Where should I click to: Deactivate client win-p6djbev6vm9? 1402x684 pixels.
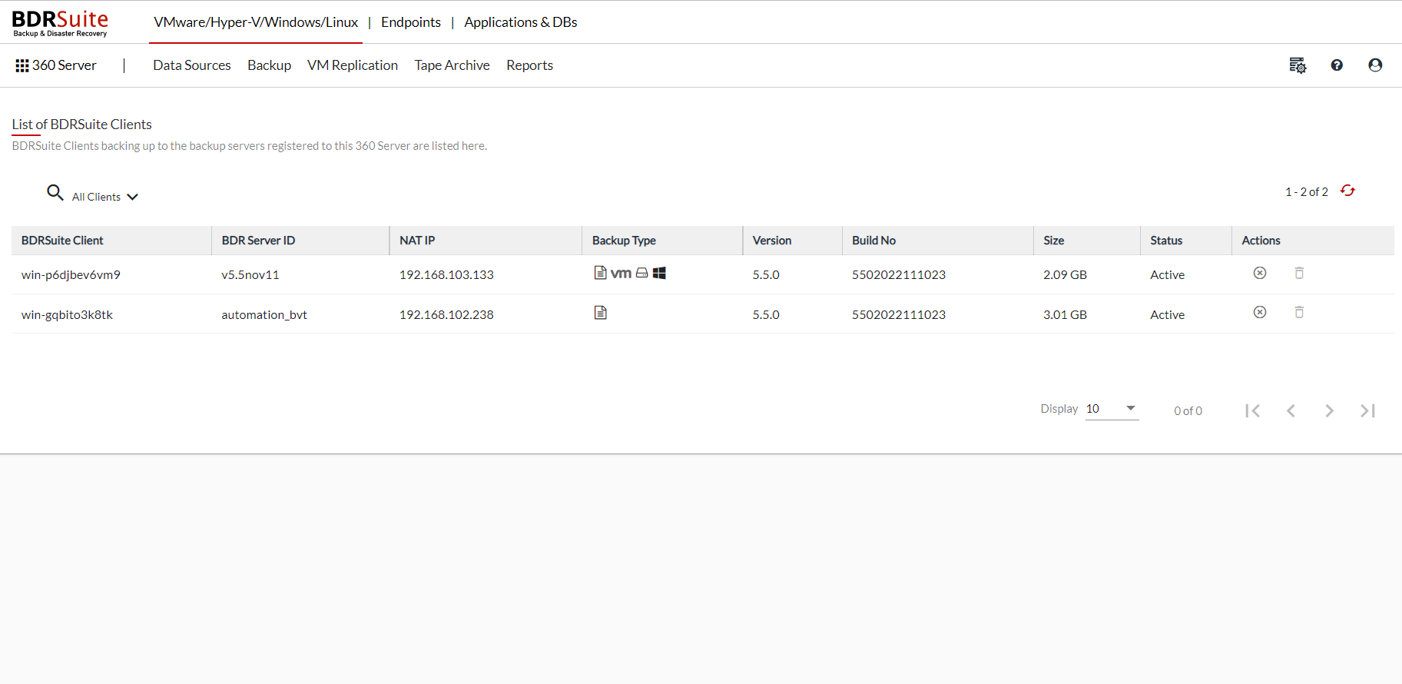(1260, 273)
